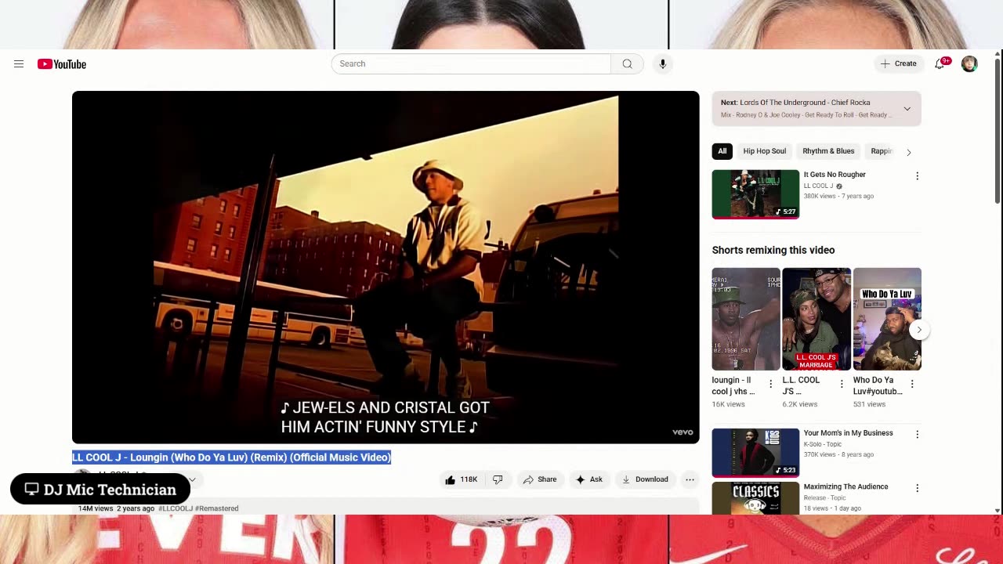Screen dimensions: 1003x564
Task: Show next shorts with carousel arrow
Action: pos(918,330)
